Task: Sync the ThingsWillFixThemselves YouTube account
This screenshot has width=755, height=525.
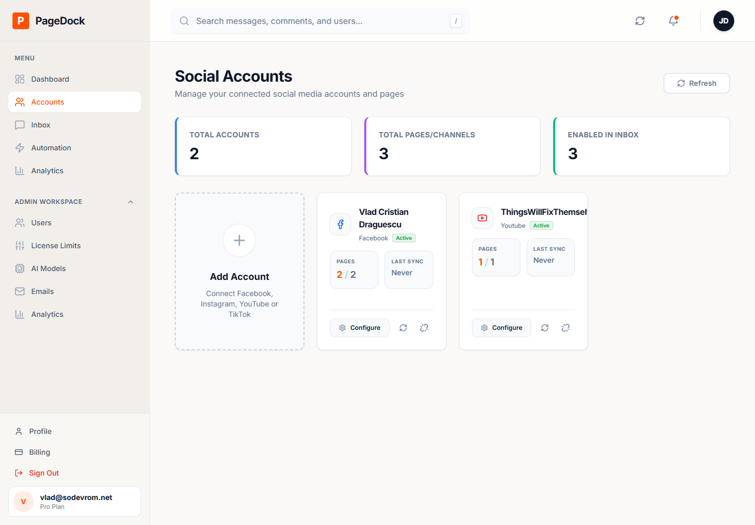Action: pos(545,328)
